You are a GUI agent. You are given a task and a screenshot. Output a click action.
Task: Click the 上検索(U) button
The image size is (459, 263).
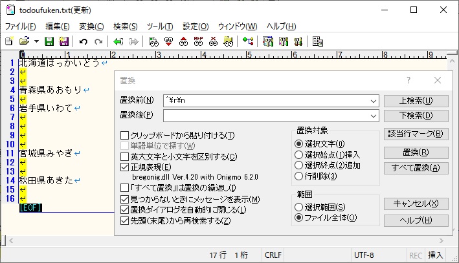click(x=416, y=101)
